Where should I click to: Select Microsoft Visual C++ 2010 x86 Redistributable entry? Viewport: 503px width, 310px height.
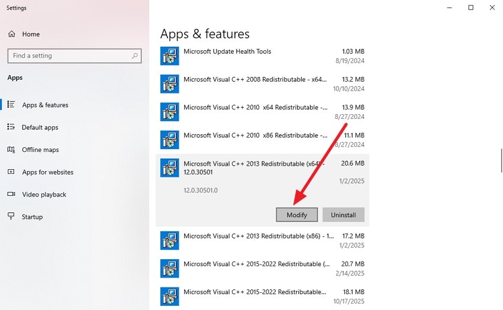tap(262, 140)
